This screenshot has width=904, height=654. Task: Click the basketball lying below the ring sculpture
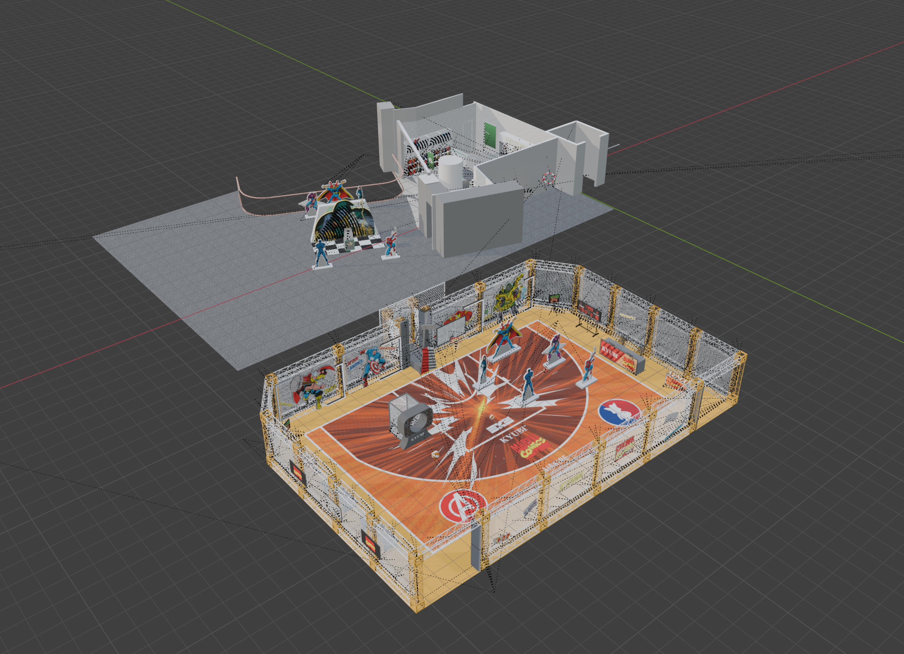click(435, 454)
